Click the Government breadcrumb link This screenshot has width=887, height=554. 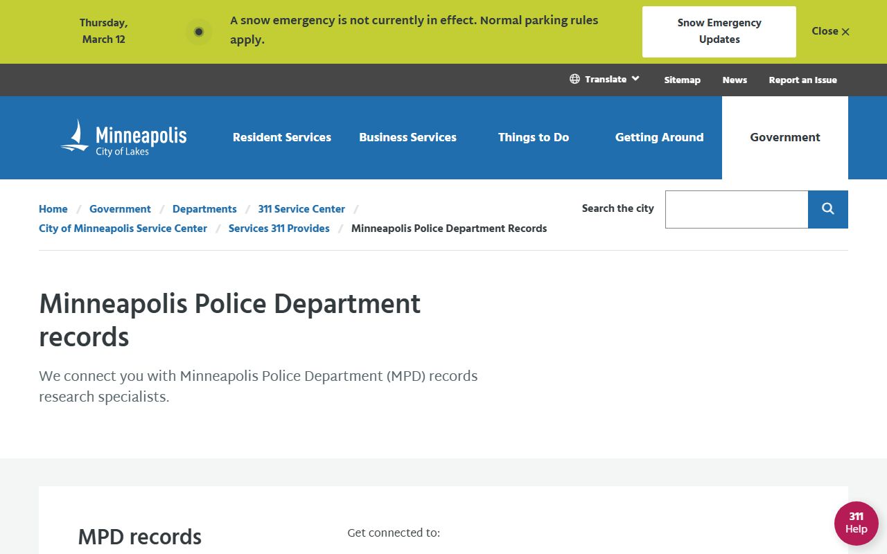pyautogui.click(x=120, y=209)
